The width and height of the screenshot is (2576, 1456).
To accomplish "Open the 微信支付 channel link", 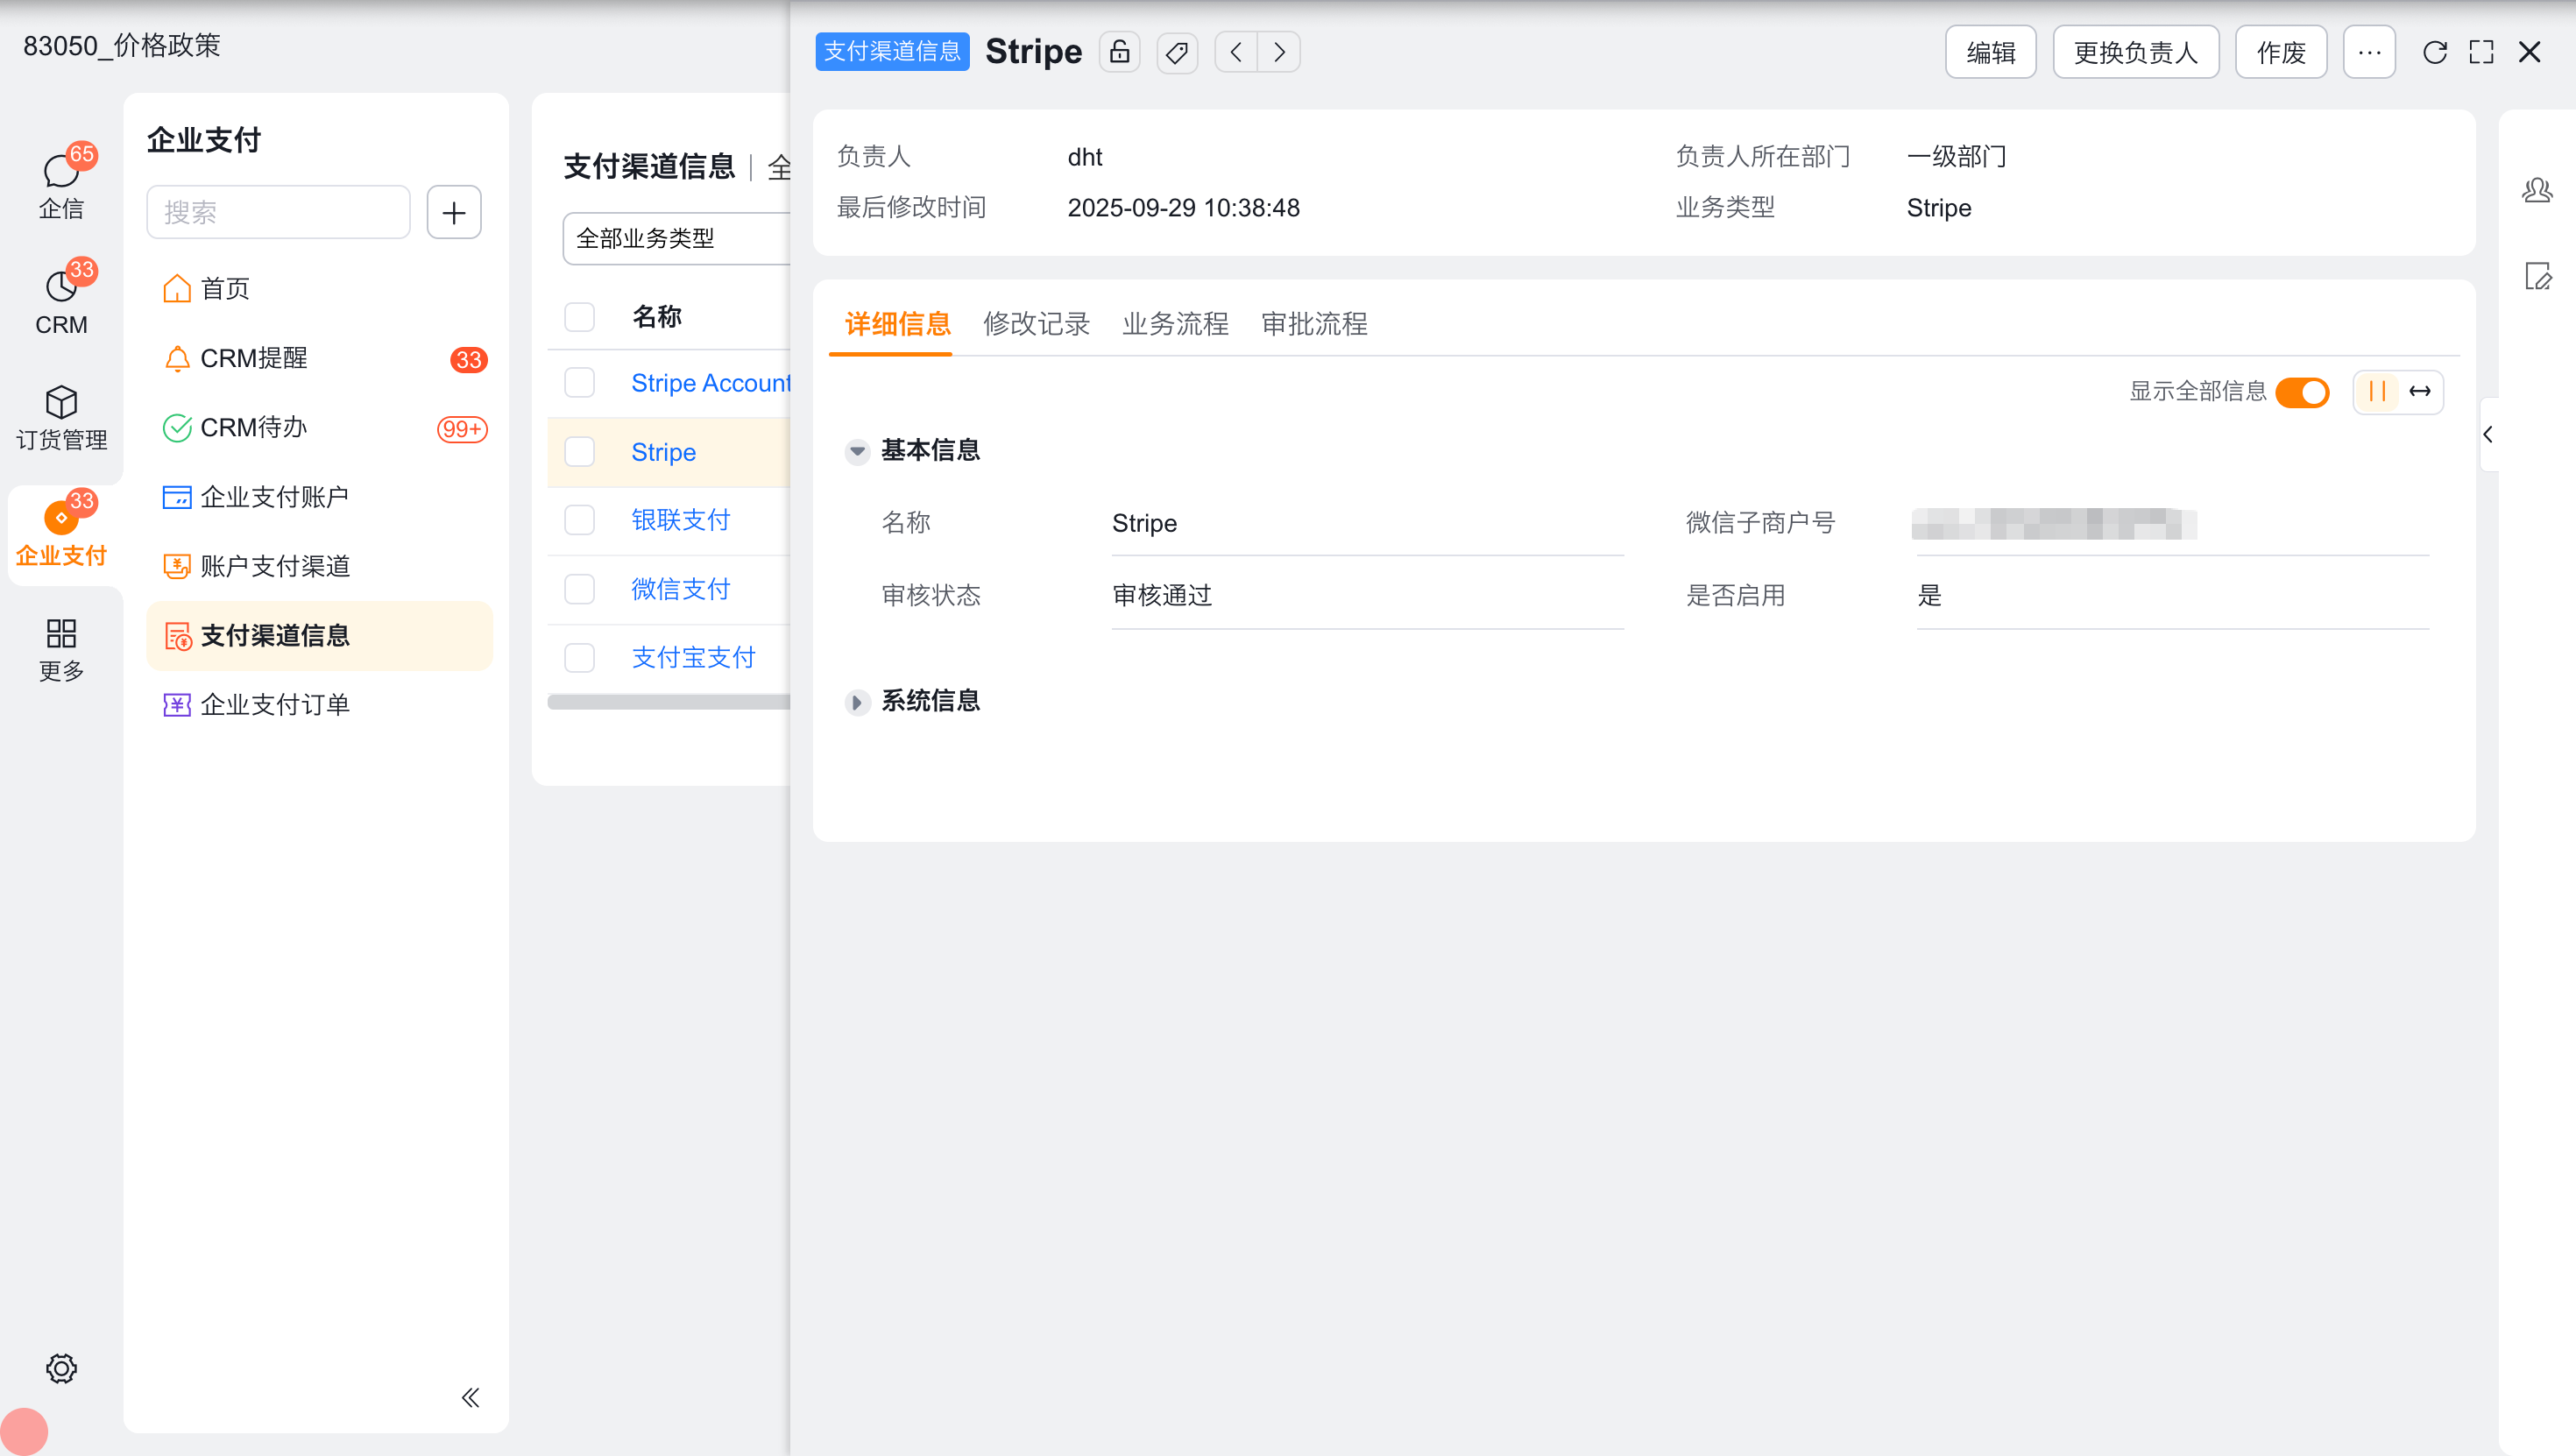I will 681,589.
